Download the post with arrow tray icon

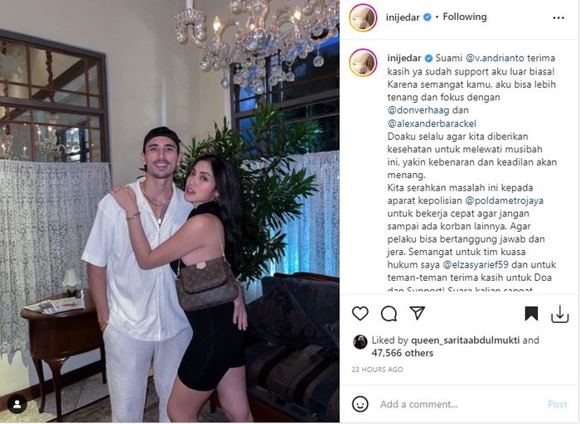[x=559, y=314]
